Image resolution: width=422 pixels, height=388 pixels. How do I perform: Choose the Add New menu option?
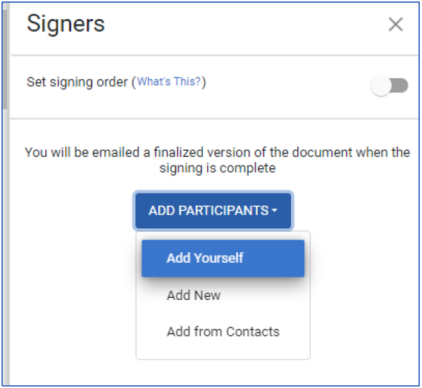(194, 295)
